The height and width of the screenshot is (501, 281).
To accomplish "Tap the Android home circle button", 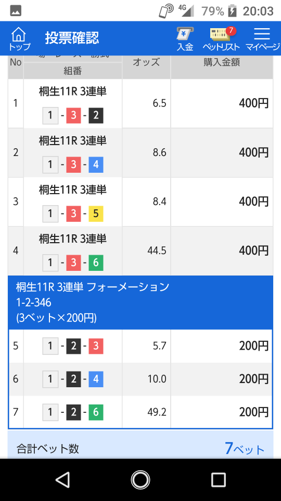I will [x=140, y=480].
